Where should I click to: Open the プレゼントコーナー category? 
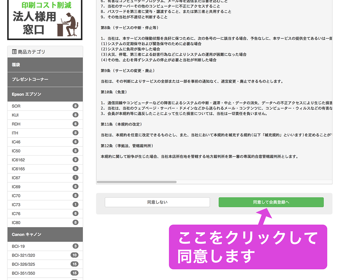[45, 79]
